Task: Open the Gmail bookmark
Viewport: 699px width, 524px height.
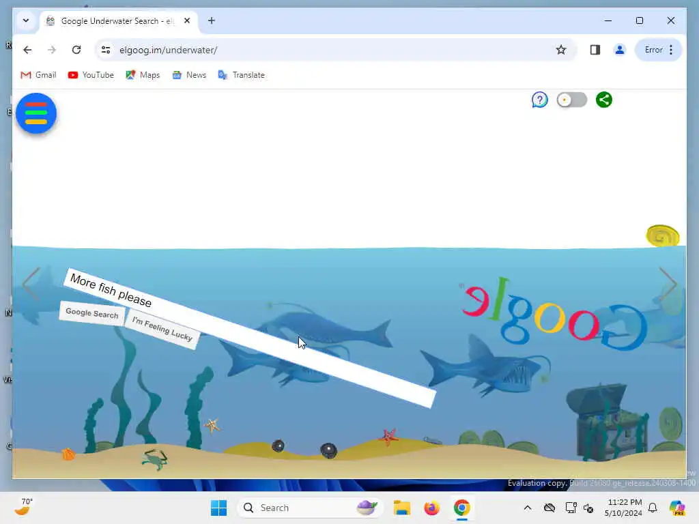Action: click(x=39, y=75)
